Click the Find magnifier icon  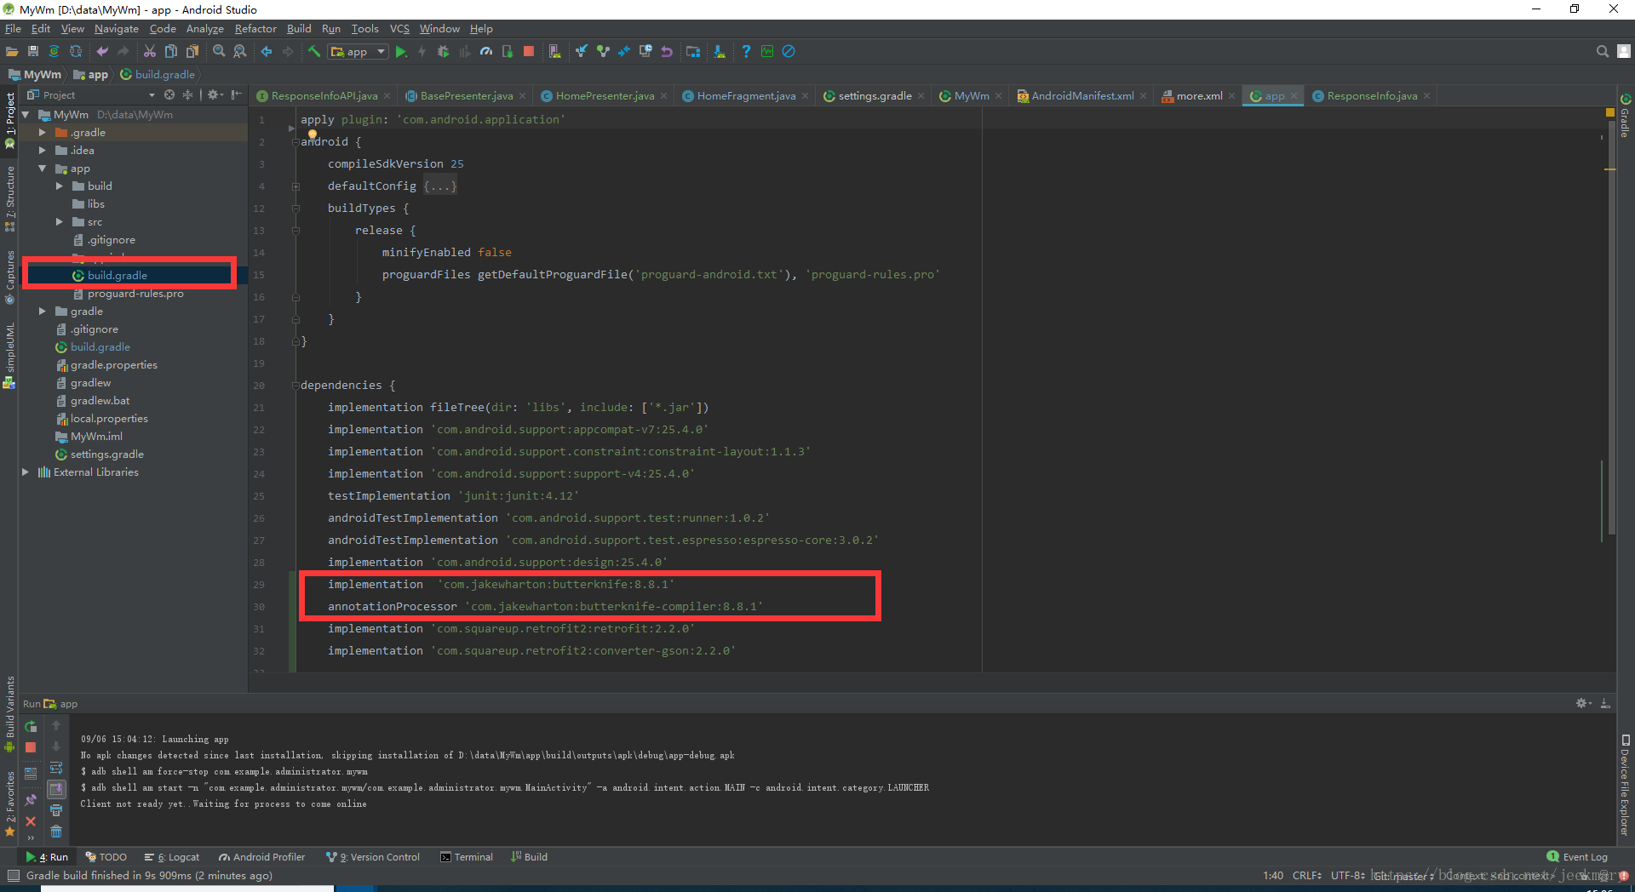(219, 52)
